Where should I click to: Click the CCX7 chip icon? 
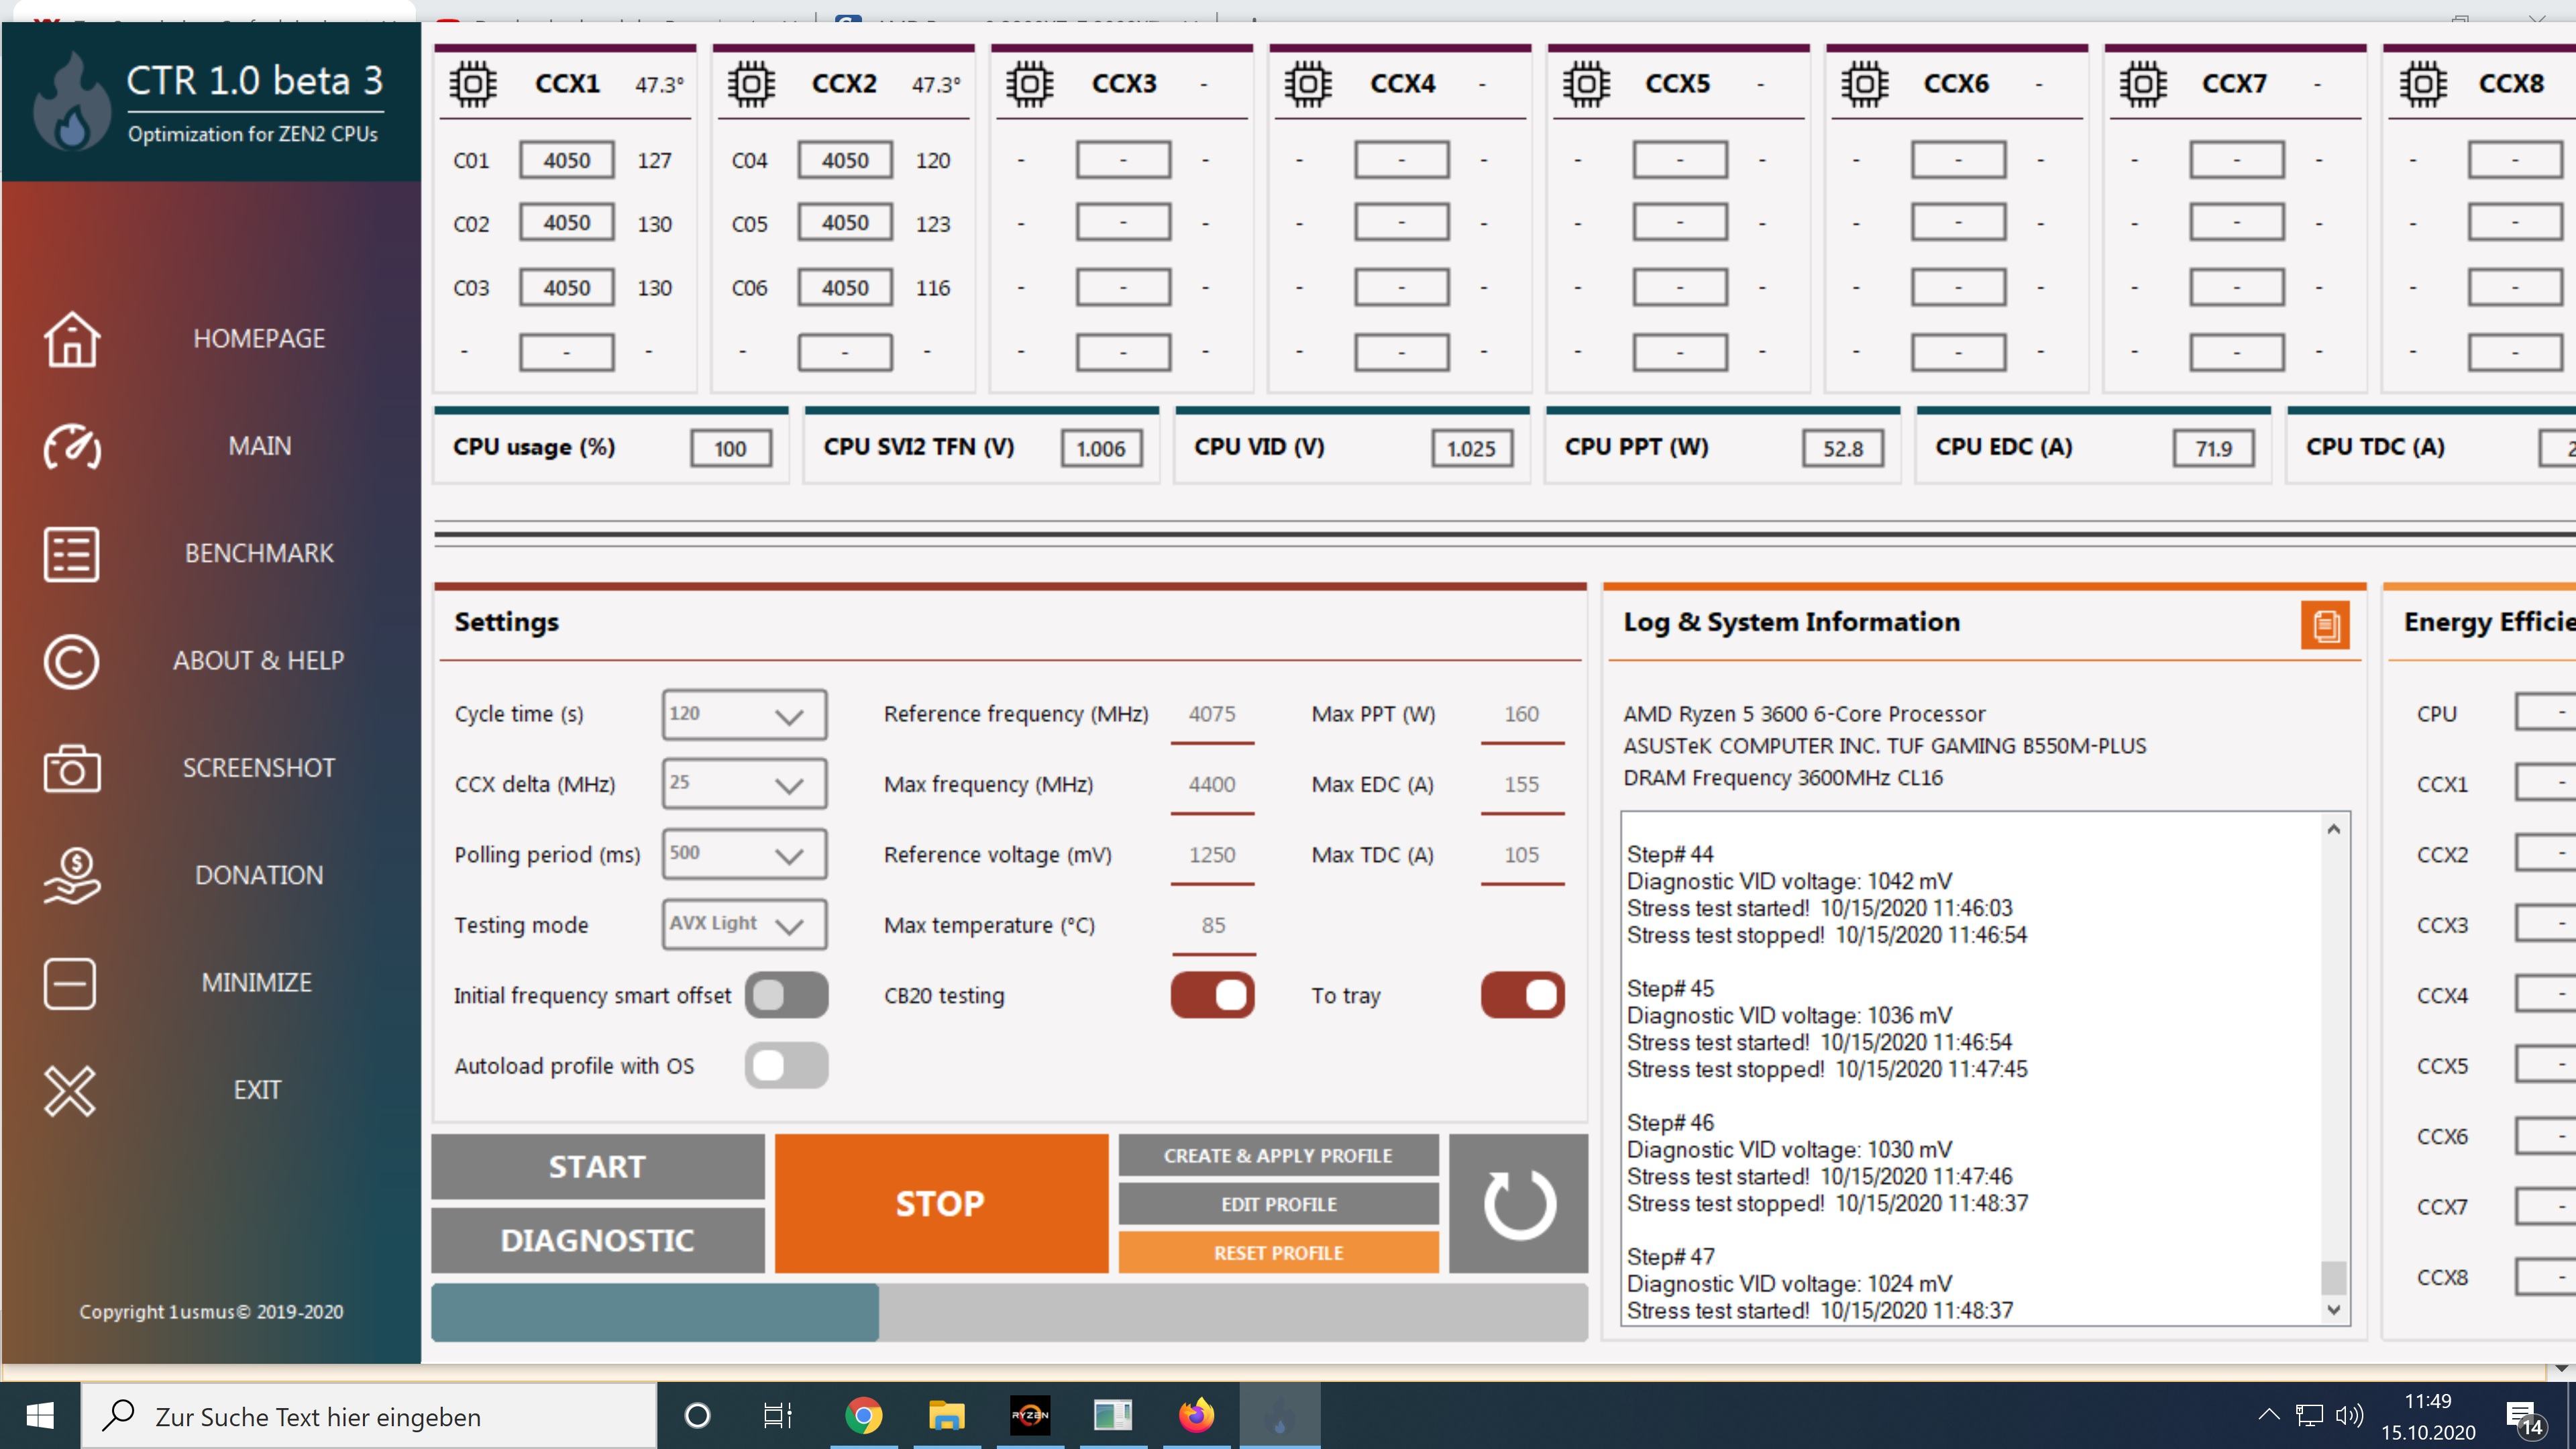click(2143, 84)
